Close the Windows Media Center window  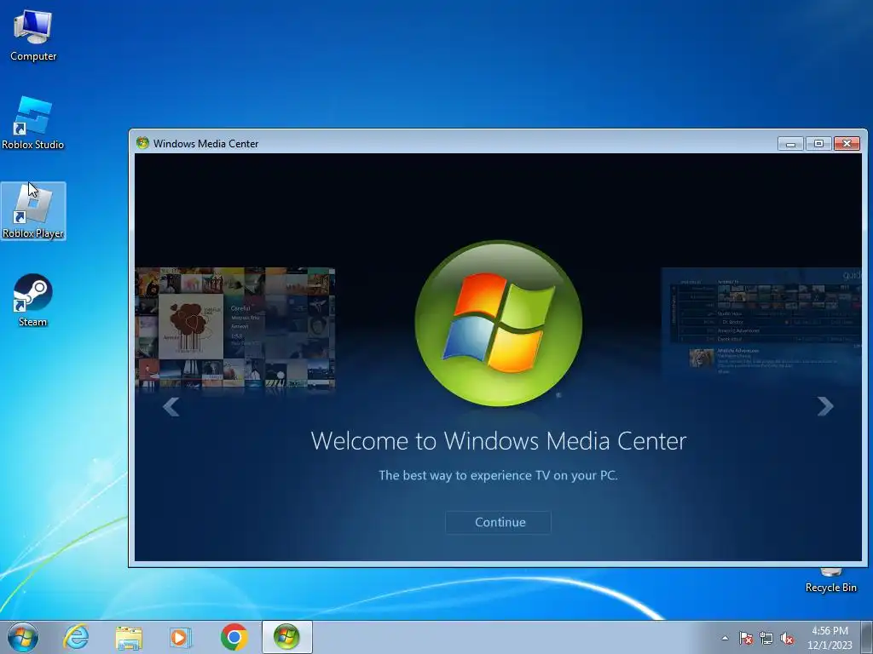coord(847,143)
